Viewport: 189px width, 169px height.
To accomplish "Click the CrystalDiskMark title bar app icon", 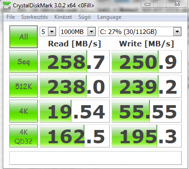I will point(7,6).
